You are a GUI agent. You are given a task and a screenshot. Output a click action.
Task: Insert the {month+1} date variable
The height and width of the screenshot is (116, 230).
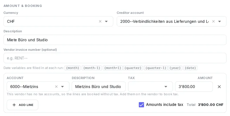pyautogui.click(x=113, y=68)
